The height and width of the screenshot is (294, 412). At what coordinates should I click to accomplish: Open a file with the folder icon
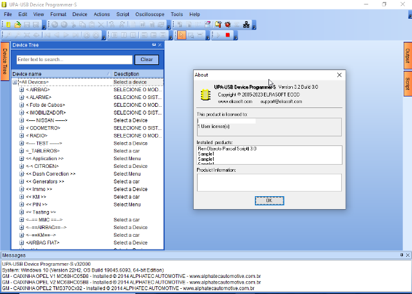(x=17, y=24)
